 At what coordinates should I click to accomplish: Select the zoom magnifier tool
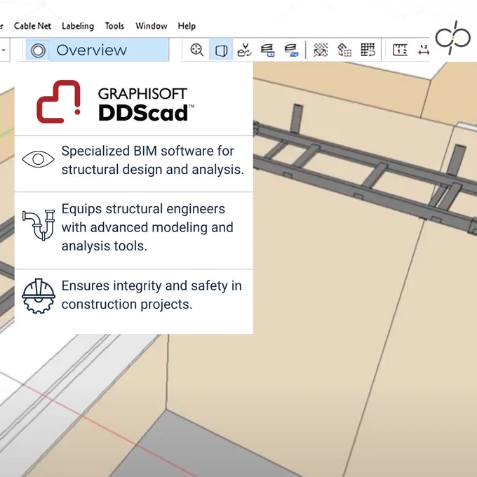pyautogui.click(x=197, y=50)
